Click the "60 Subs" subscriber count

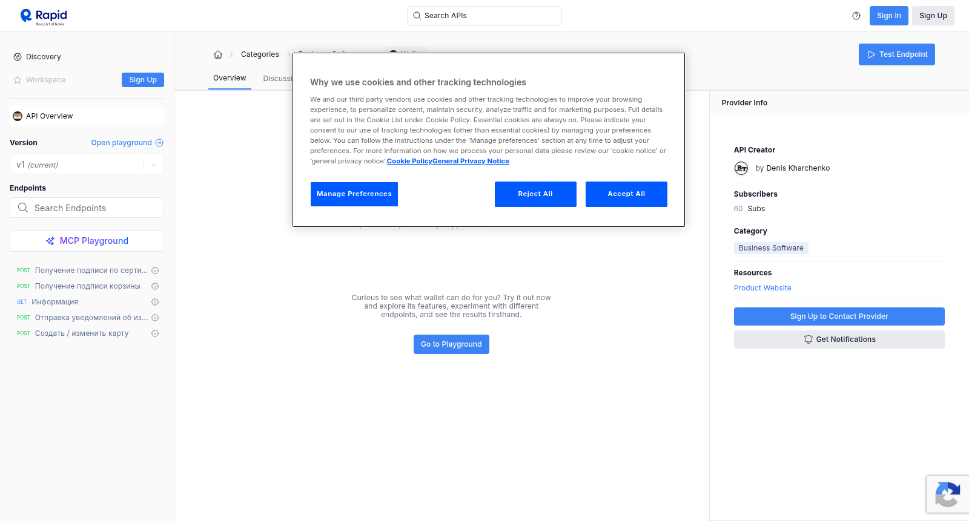point(749,209)
